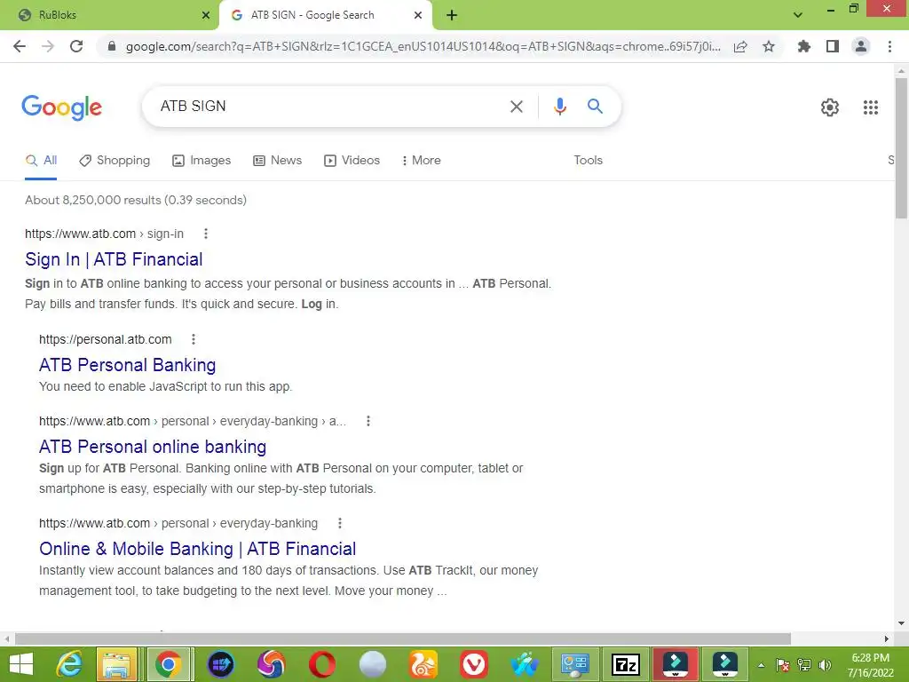
Task: Bookmark this page with star icon
Action: point(769,46)
